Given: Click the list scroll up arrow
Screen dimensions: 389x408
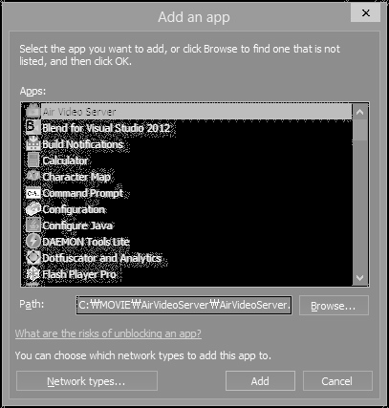Looking at the screenshot, I should [360, 112].
